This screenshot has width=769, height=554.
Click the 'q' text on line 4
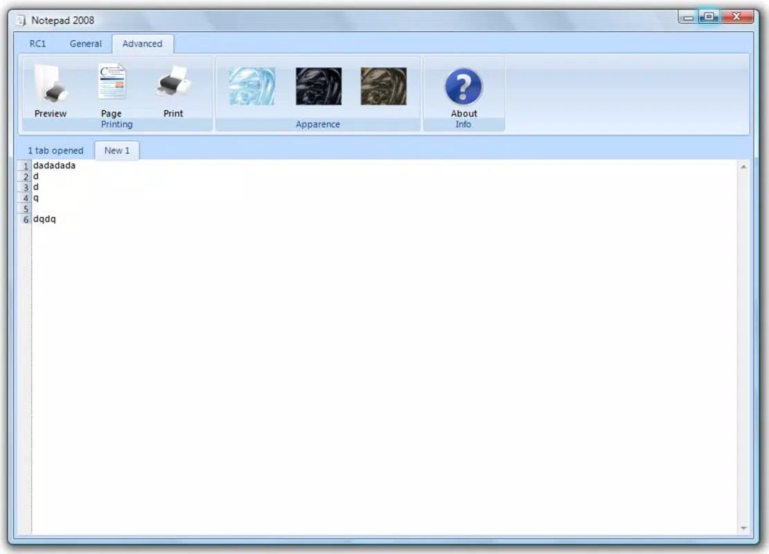tap(36, 198)
